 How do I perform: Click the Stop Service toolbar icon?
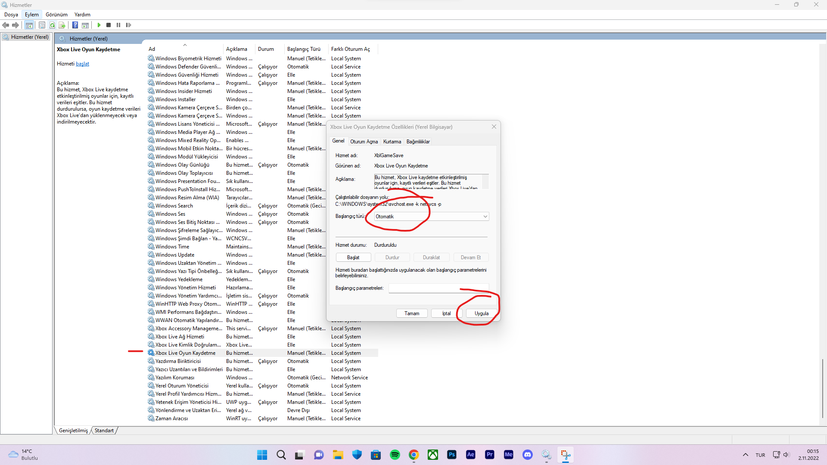pyautogui.click(x=109, y=25)
